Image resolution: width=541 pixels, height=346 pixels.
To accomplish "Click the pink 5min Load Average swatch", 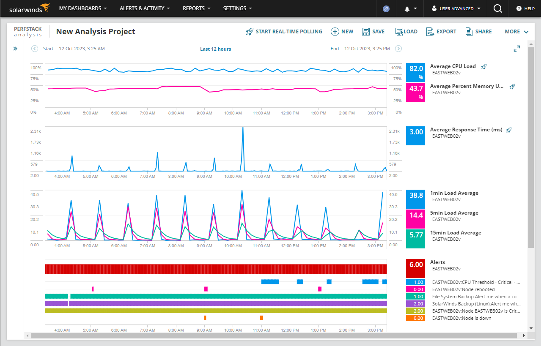I will point(416,219).
